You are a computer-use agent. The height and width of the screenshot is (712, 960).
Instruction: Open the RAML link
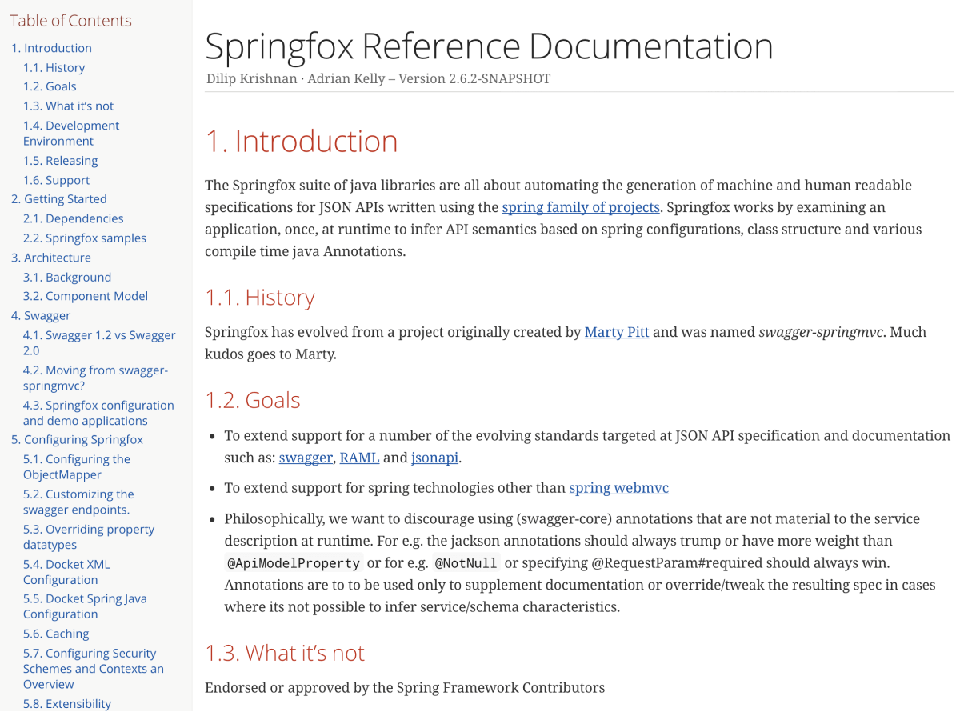[359, 458]
